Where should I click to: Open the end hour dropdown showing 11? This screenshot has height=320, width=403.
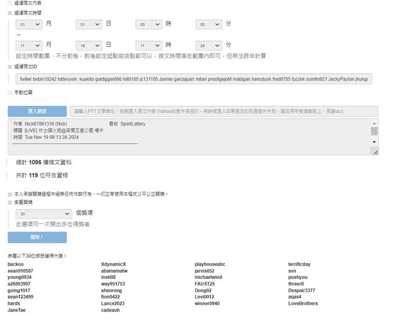[x=149, y=45]
